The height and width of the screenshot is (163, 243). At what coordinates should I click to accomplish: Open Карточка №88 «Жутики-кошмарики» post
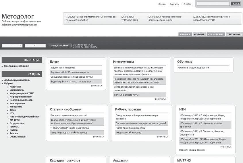point(70,72)
